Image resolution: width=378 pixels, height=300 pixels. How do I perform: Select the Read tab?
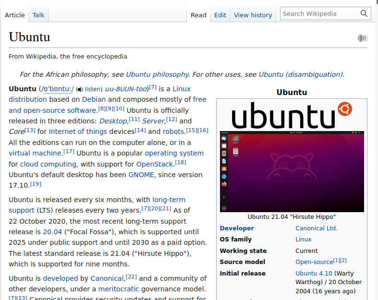tap(198, 15)
